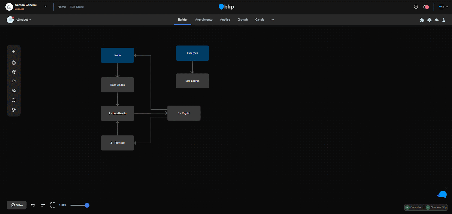
Task: Click the plus icon to add a block
Action: [14, 52]
